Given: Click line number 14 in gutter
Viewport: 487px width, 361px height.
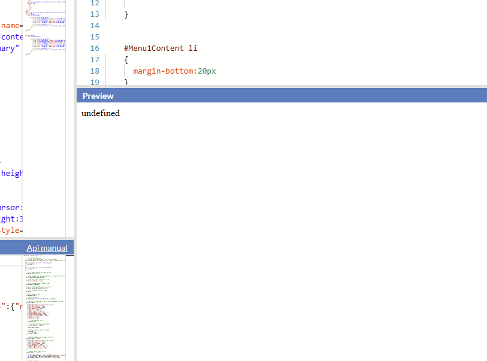Looking at the screenshot, I should 94,26.
